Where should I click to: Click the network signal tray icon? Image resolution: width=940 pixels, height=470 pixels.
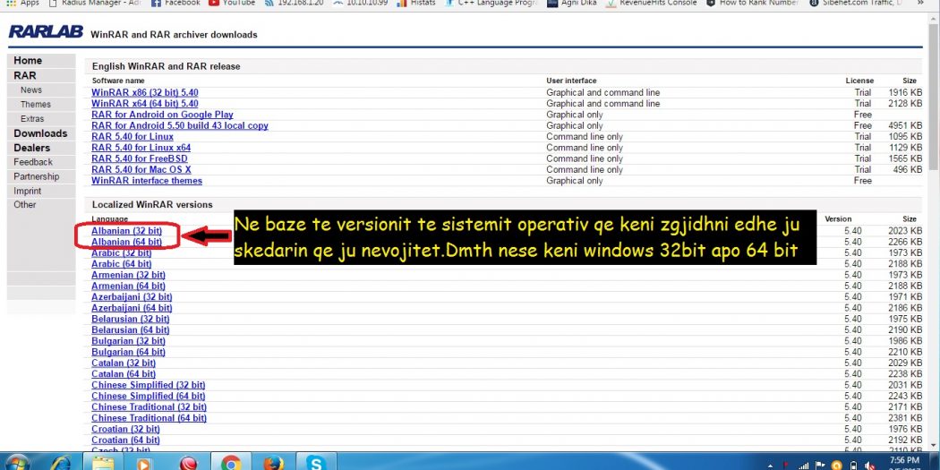click(x=804, y=466)
